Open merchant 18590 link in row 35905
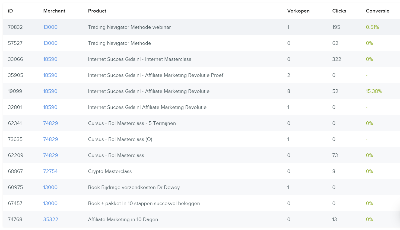Viewport: 400px width, 230px height. tap(50, 75)
